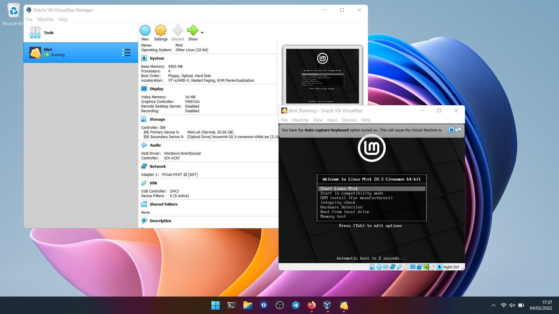Click display indicator in VM status bar
The width and height of the screenshot is (559, 314).
pos(413,267)
